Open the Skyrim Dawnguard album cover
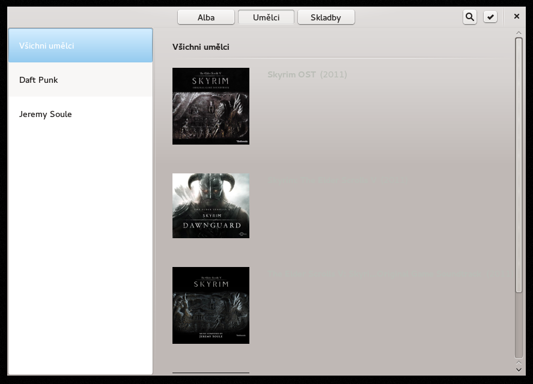Viewport: 533px width, 384px height. point(211,206)
